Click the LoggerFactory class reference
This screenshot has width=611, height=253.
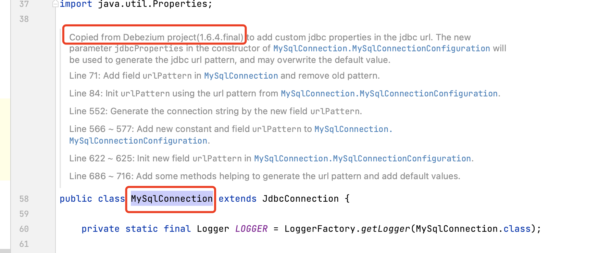(x=320, y=229)
